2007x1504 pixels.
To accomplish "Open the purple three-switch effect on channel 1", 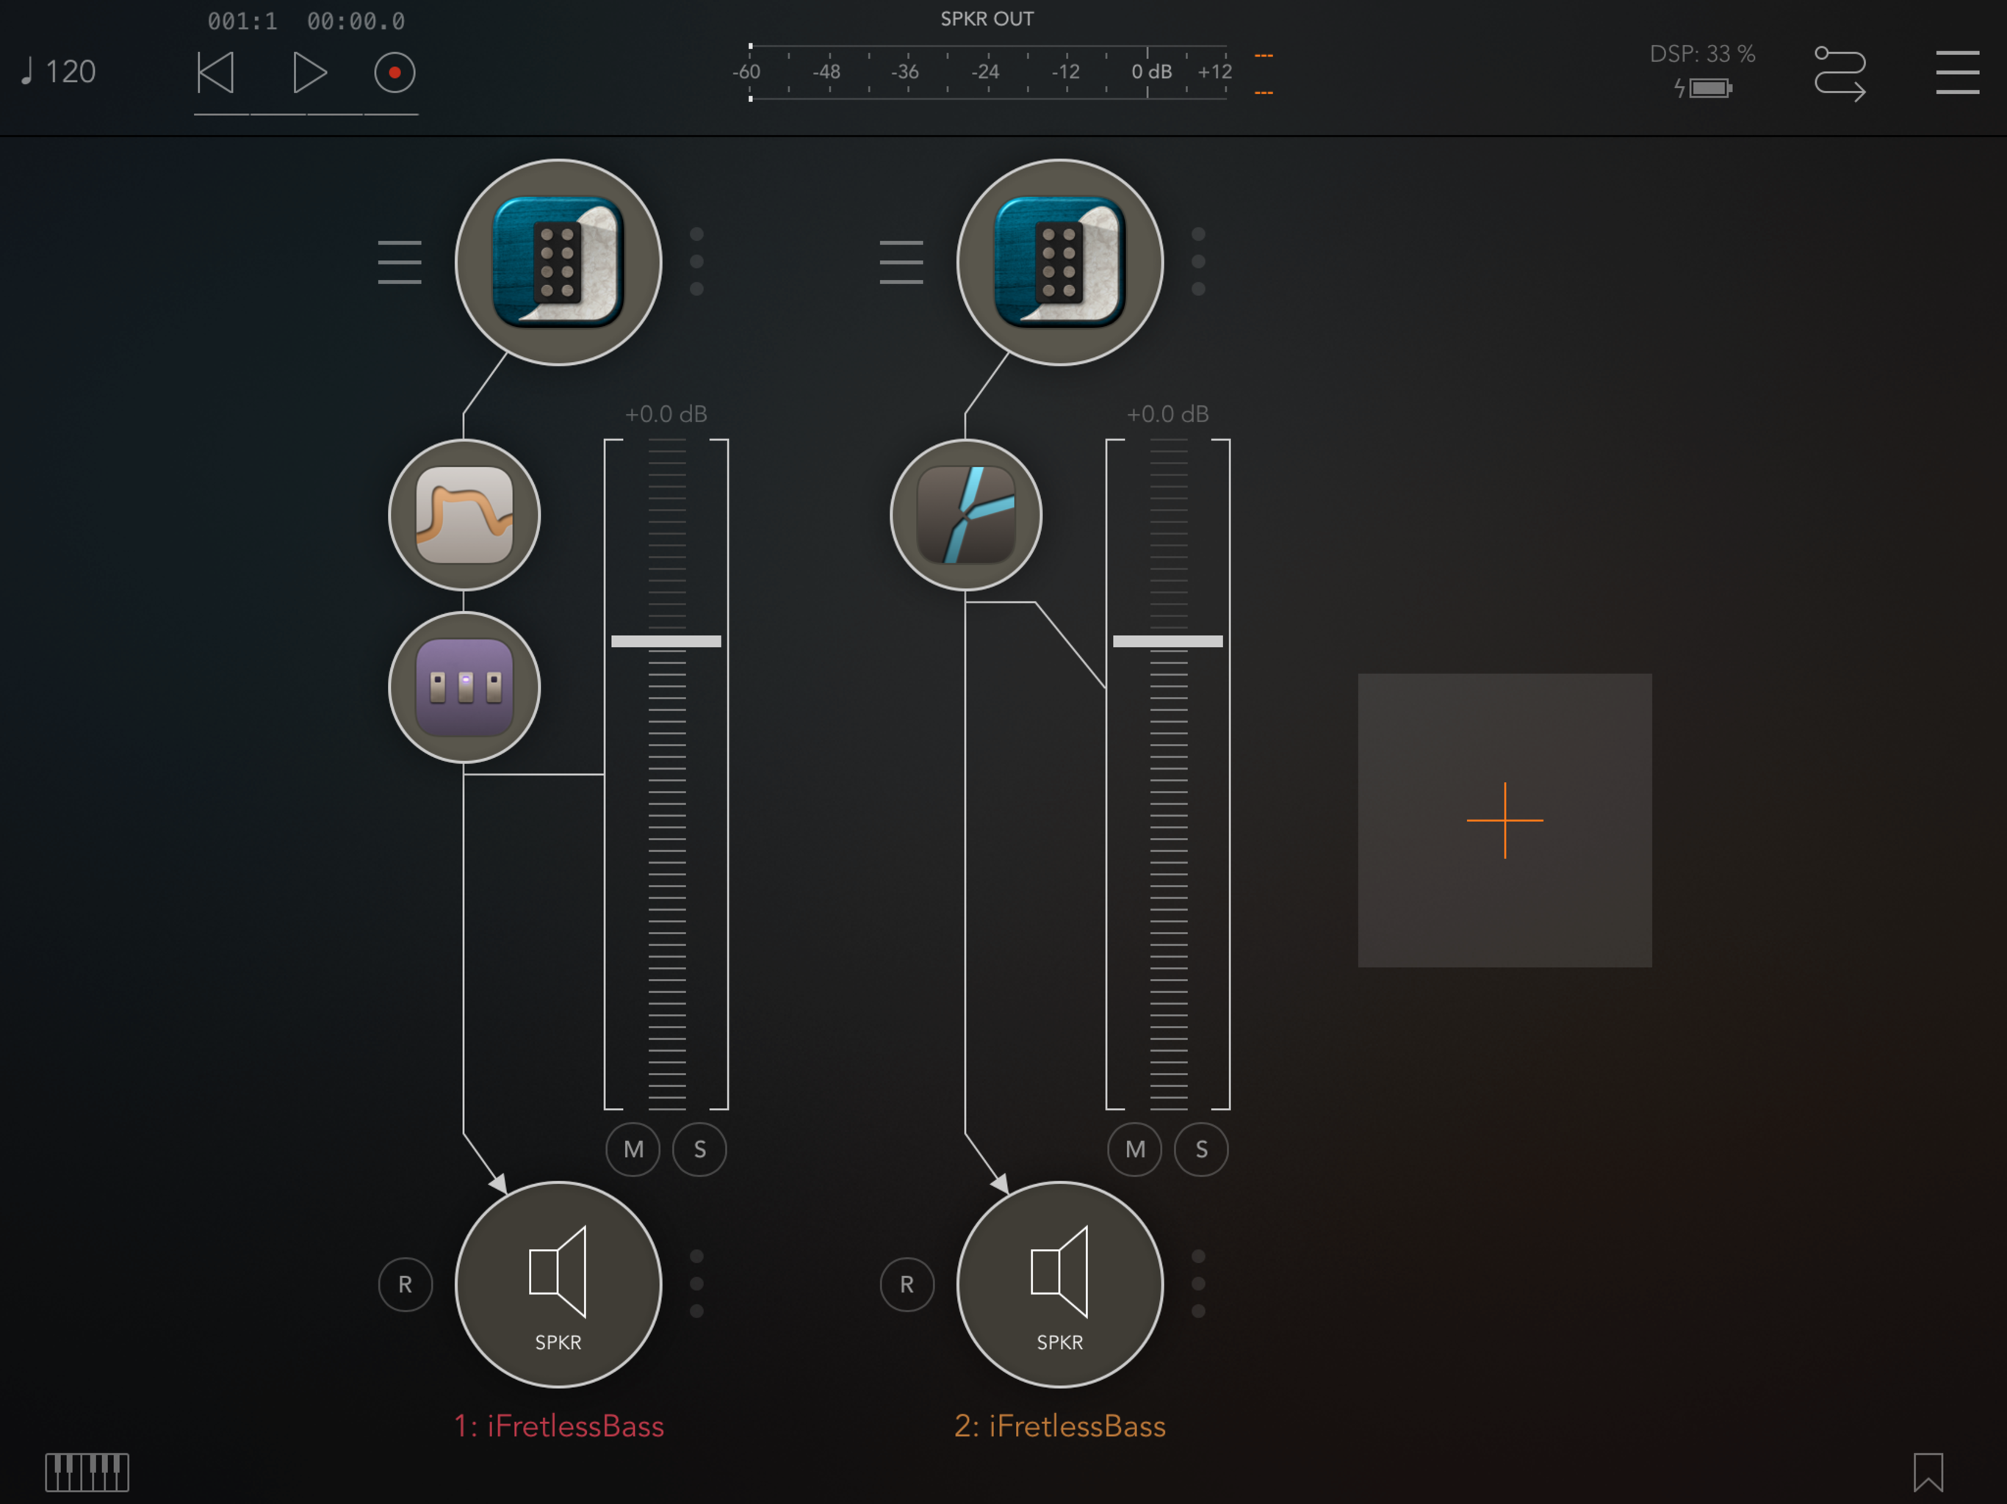I will coord(464,687).
